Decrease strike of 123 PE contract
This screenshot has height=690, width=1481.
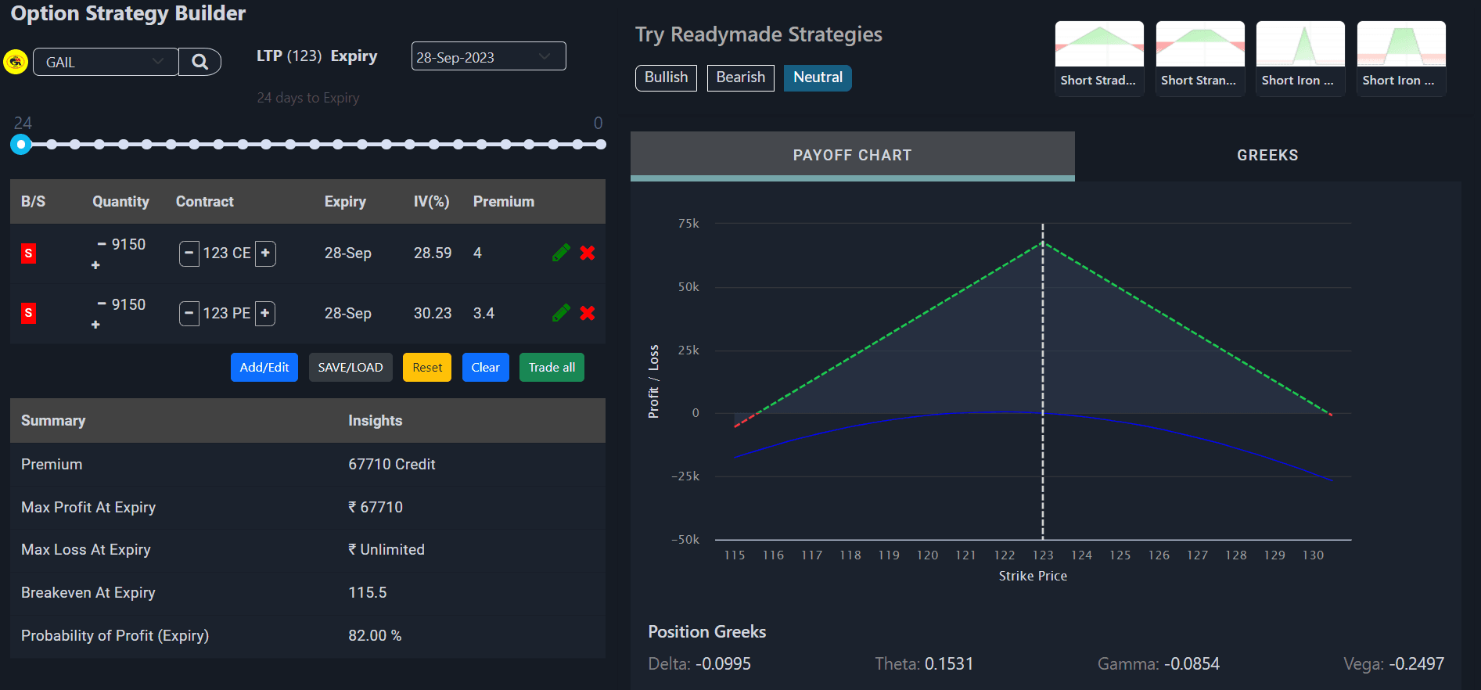[x=189, y=314]
